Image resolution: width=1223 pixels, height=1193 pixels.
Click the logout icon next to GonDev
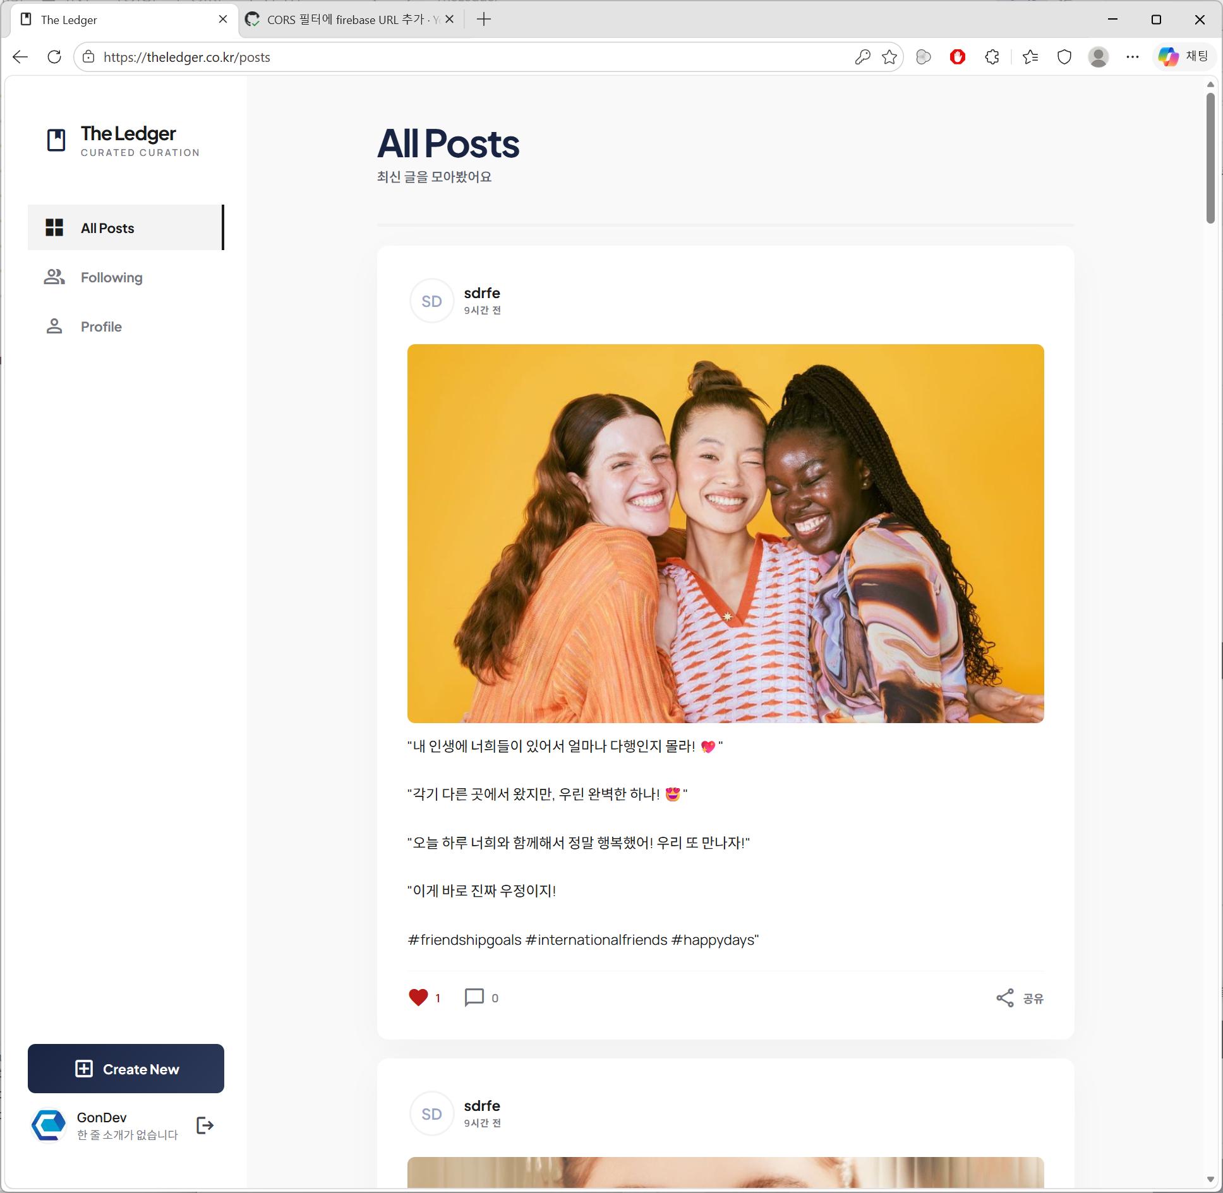[x=205, y=1125]
